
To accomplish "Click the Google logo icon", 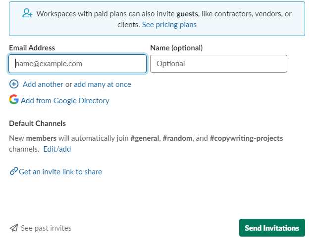I will coord(14,100).
